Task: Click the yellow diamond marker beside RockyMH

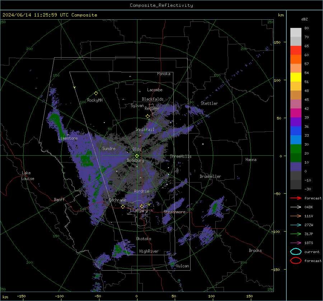Action: [x=96, y=93]
